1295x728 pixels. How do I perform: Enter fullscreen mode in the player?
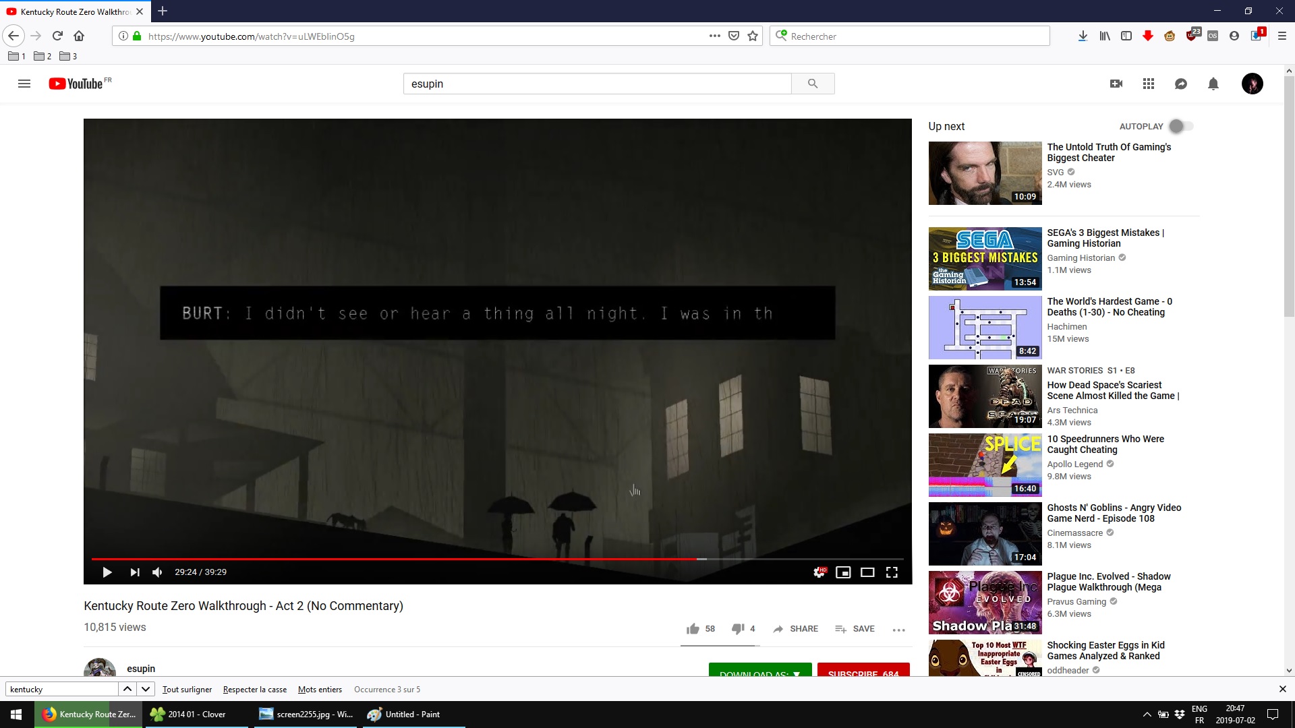click(x=892, y=572)
